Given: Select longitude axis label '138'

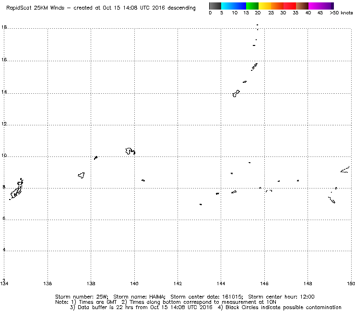Looking at the screenshot, I should point(91,283).
